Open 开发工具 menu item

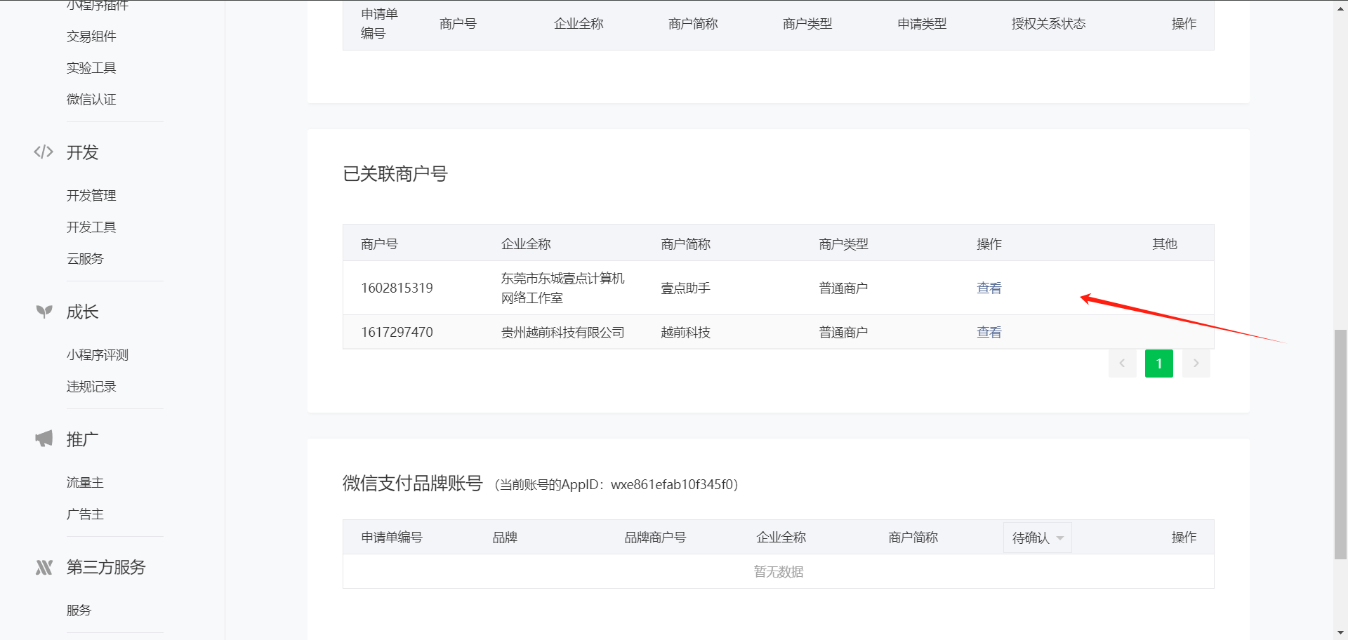point(91,227)
